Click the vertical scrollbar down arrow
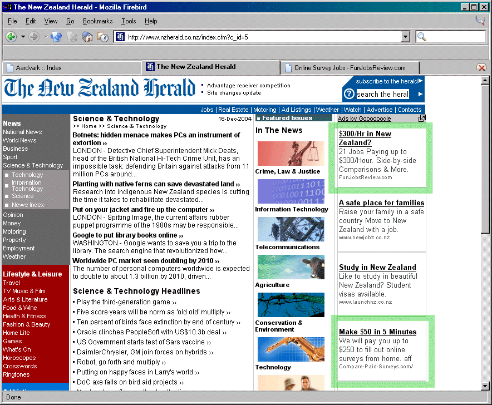The height and width of the screenshot is (405, 492). pyautogui.click(x=486, y=386)
